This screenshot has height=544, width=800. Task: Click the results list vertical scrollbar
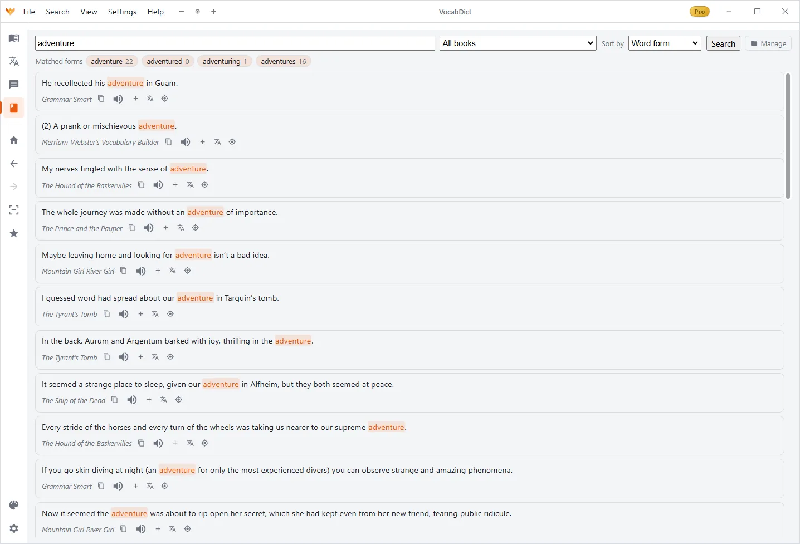pos(788,136)
